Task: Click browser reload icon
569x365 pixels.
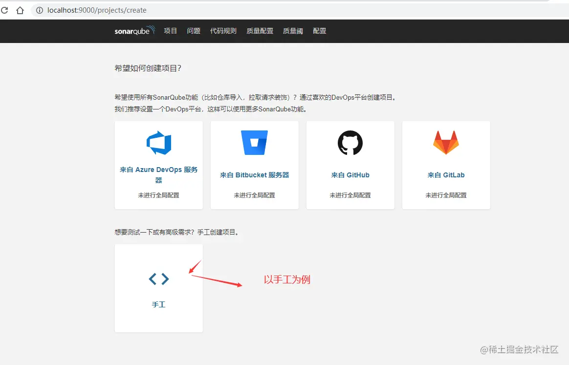Action: click(5, 10)
